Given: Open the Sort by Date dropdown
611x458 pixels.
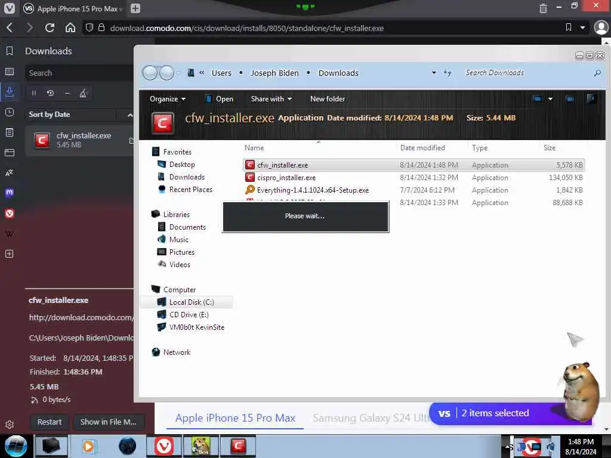Looking at the screenshot, I should [x=72, y=114].
